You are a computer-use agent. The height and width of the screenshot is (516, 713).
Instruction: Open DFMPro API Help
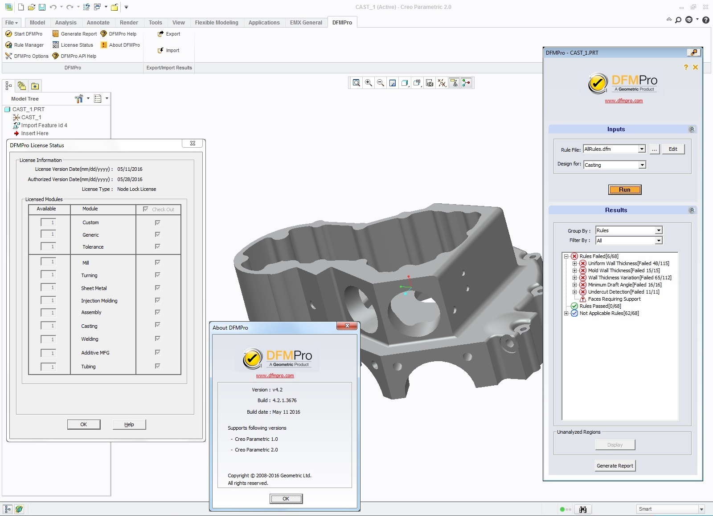pyautogui.click(x=74, y=56)
